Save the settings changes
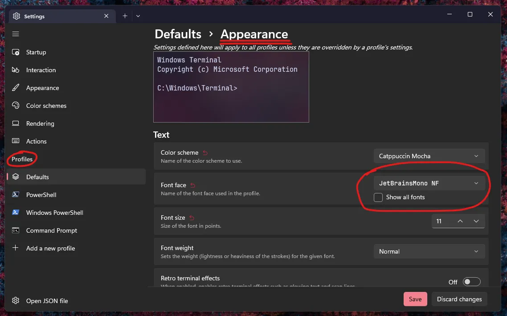The height and width of the screenshot is (316, 507). click(x=415, y=299)
